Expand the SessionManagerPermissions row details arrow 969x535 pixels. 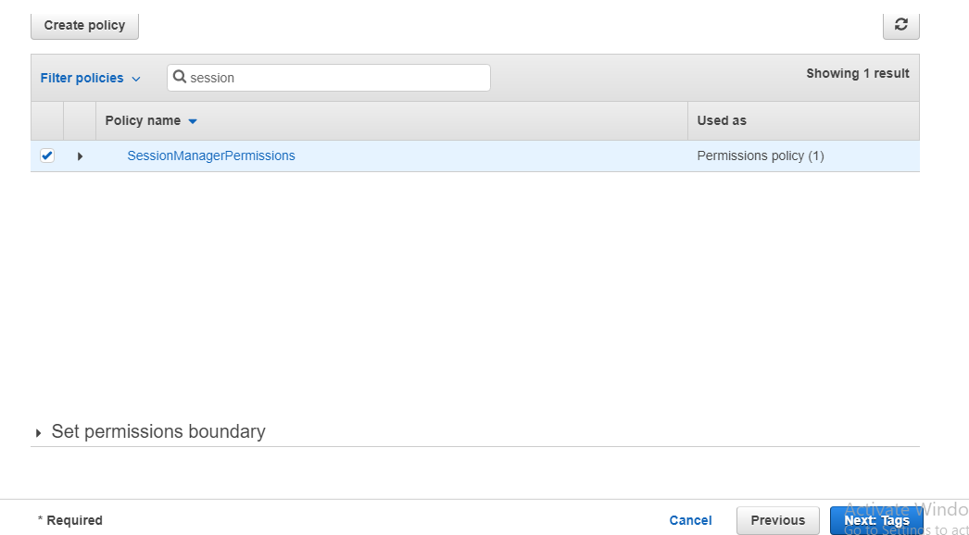click(80, 156)
